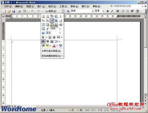The image size is (148, 113).
Task: Toggle Italic formatting
Action: tap(112, 11)
